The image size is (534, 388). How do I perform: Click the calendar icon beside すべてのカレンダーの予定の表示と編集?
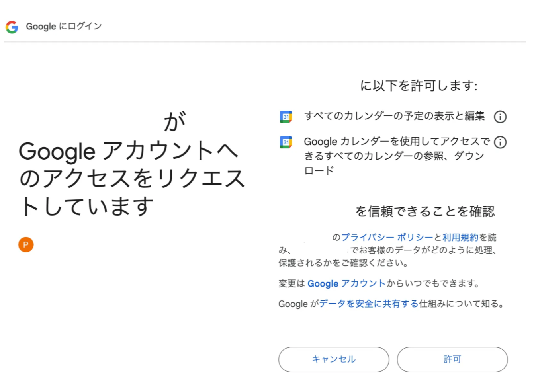pos(286,117)
